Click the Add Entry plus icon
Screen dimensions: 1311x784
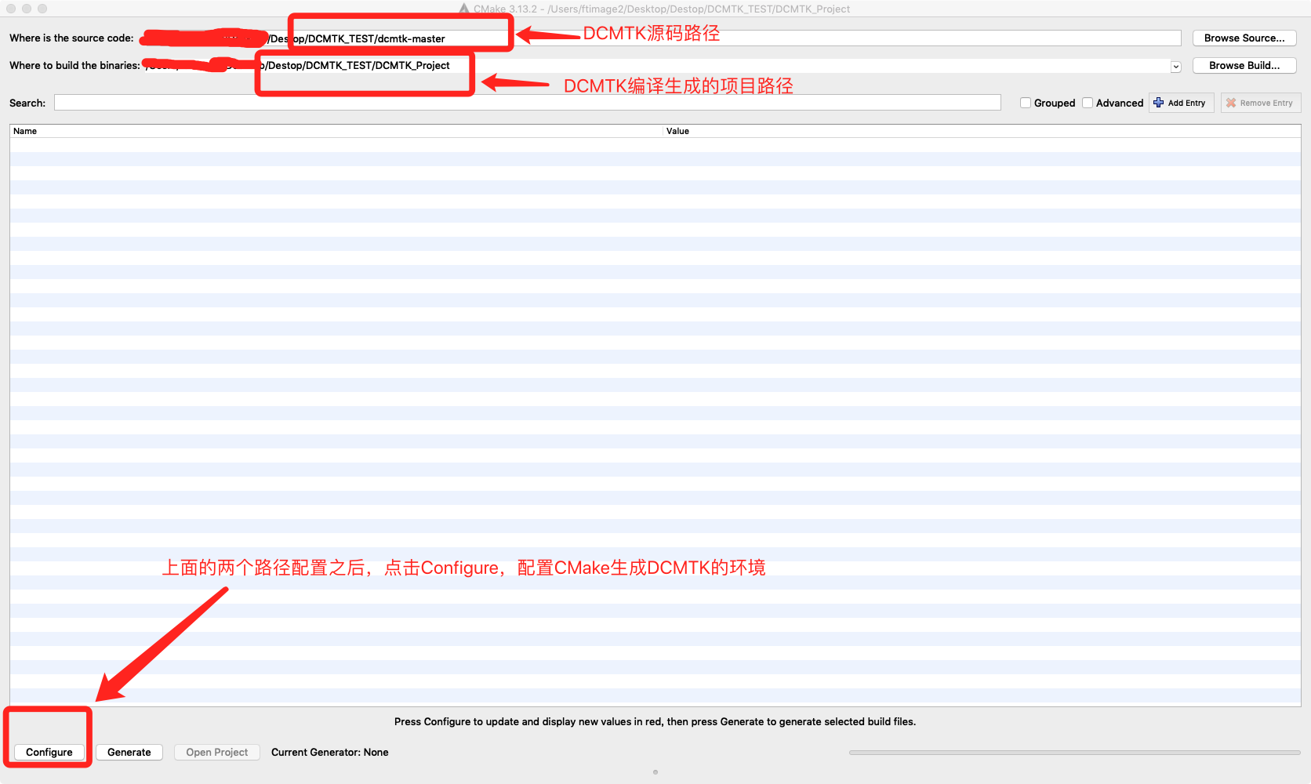click(x=1159, y=103)
